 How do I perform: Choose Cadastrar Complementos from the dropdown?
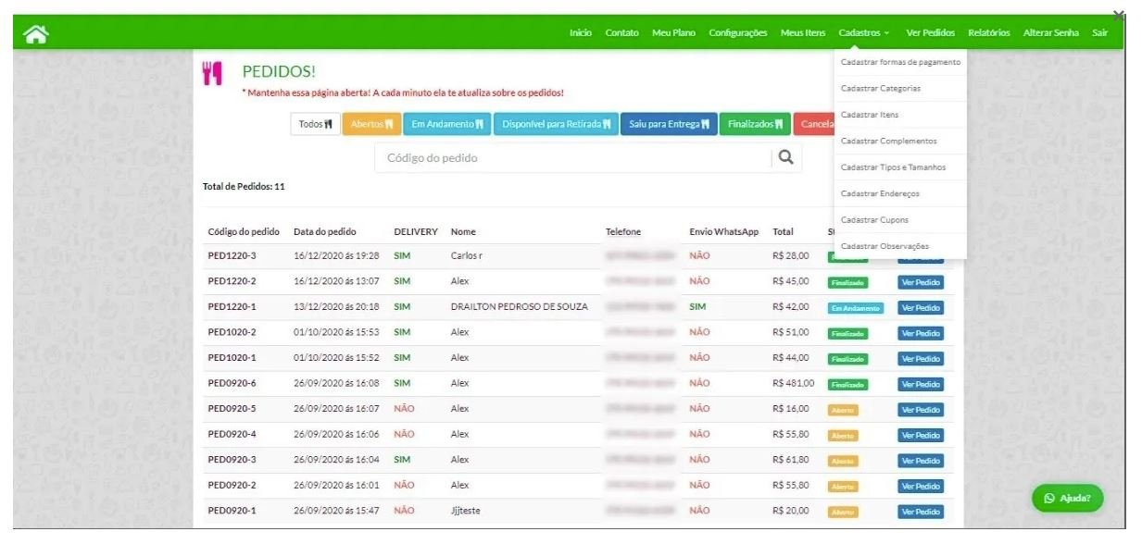(888, 142)
